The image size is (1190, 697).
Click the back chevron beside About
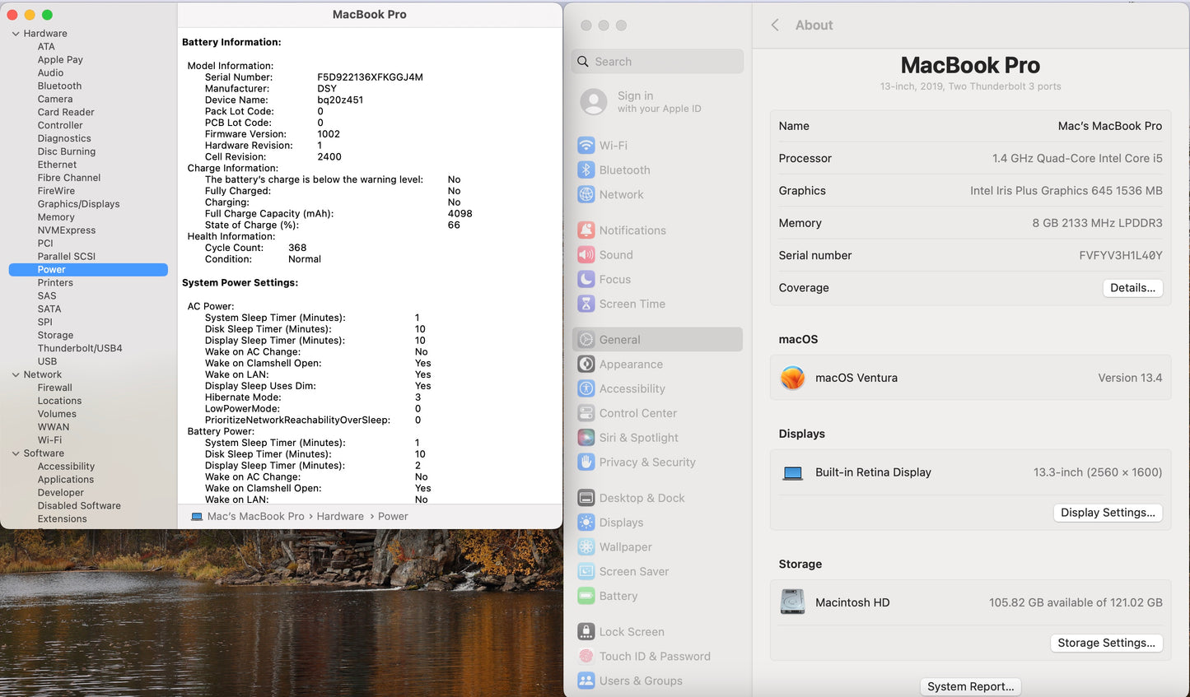pos(775,26)
